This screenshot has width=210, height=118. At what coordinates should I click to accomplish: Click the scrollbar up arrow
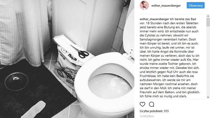click(x=208, y=16)
